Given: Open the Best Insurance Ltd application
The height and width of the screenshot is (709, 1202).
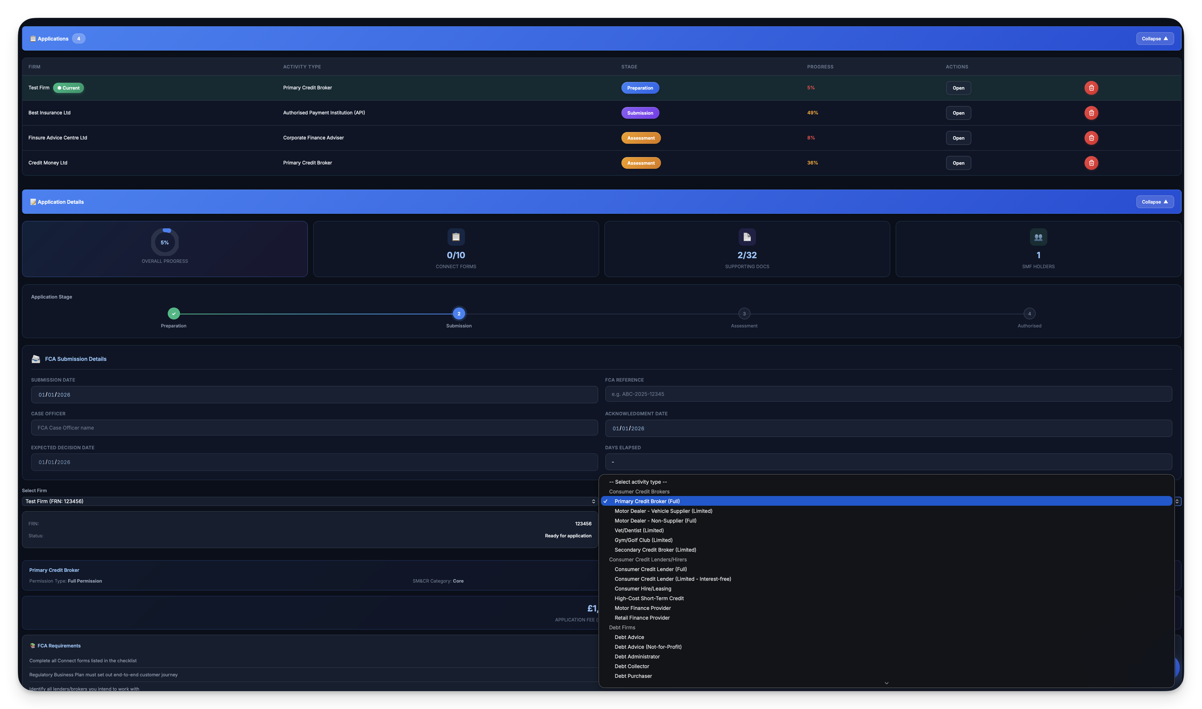Looking at the screenshot, I should [x=958, y=113].
